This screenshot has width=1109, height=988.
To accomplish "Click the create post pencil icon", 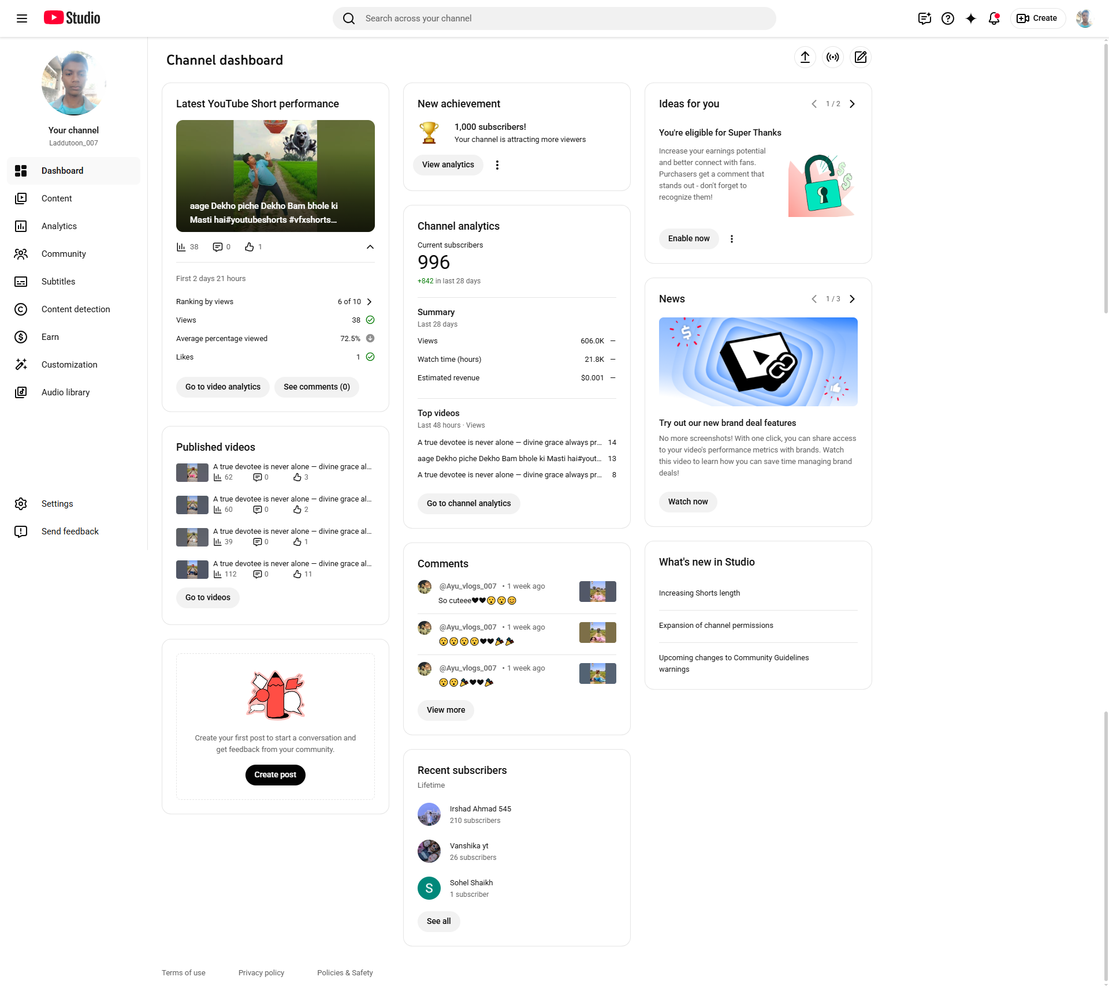I will [861, 57].
